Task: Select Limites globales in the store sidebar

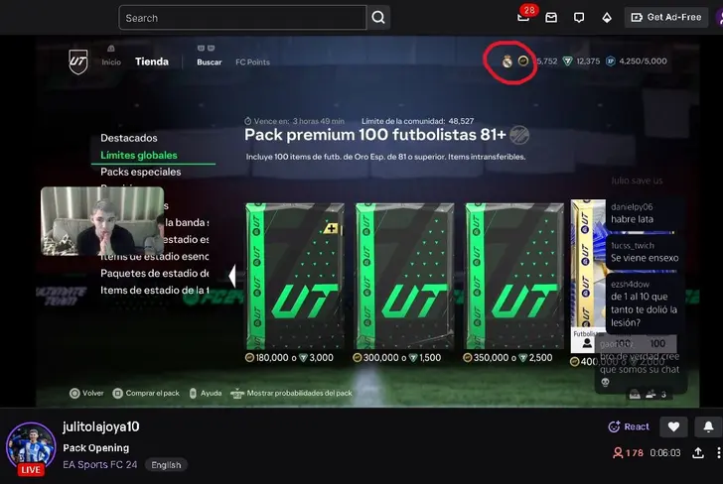Action: coord(139,156)
